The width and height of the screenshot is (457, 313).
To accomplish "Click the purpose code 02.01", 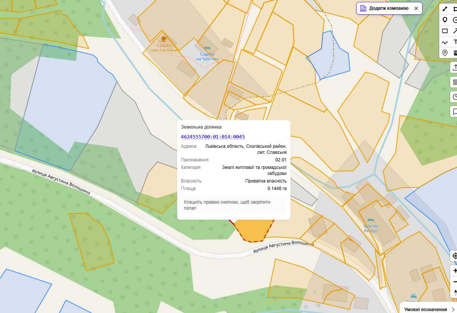I will (281, 160).
